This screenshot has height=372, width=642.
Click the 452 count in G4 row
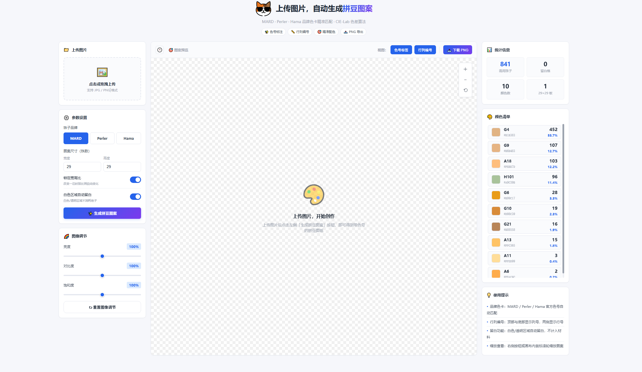pos(553,130)
